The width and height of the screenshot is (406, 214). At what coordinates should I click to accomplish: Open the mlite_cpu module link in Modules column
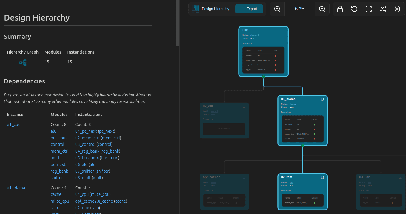coord(60,201)
